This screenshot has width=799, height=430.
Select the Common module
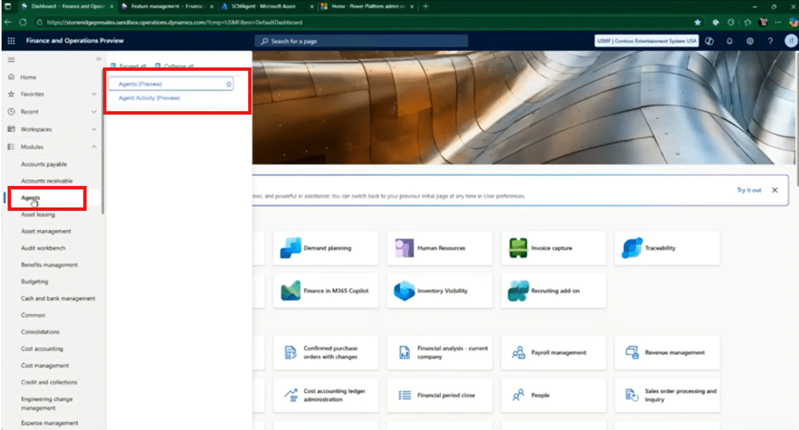click(x=33, y=315)
